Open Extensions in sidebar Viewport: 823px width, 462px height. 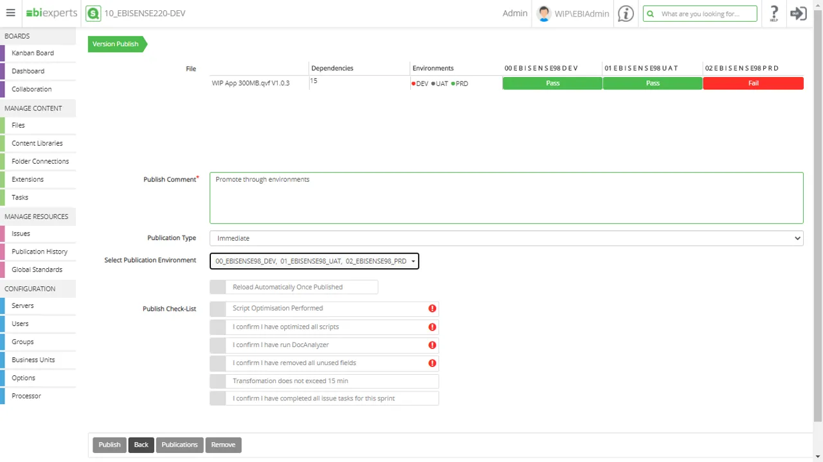click(28, 179)
